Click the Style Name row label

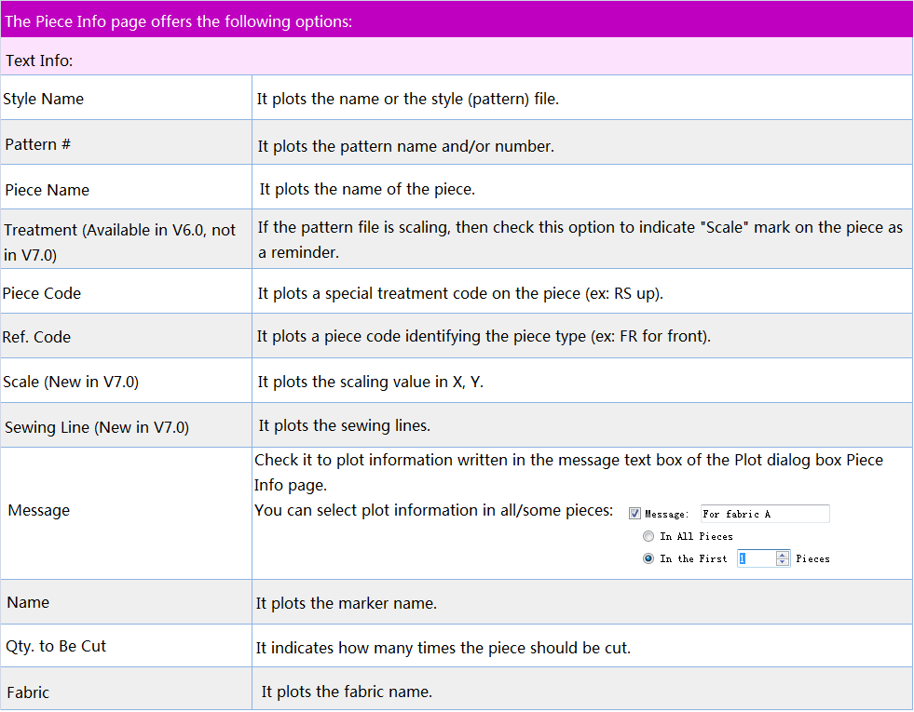tap(44, 99)
